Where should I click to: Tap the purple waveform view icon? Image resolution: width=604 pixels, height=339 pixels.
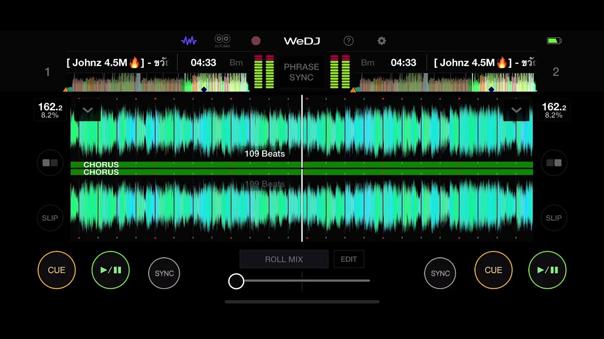(189, 41)
